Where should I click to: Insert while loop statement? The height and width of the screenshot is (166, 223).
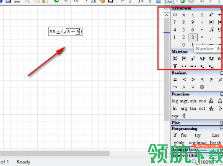pos(179,142)
